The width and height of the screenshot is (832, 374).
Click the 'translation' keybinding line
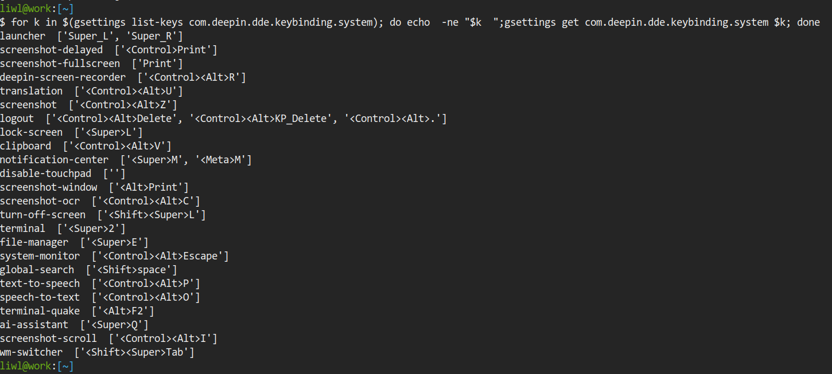(x=91, y=91)
